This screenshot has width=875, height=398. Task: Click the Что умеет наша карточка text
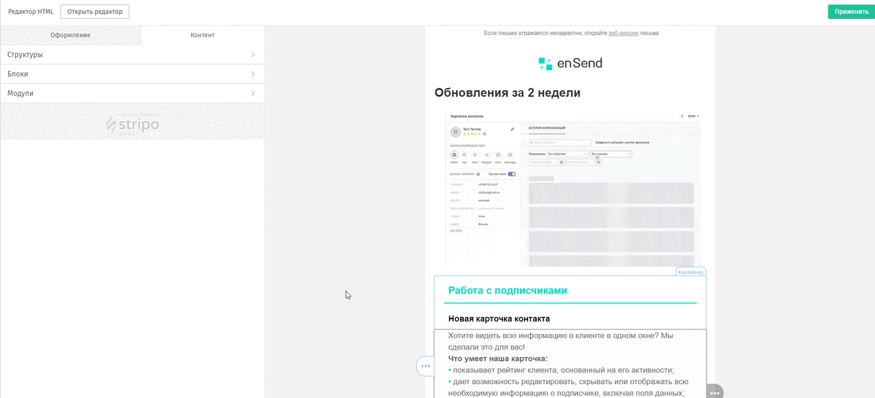(x=498, y=358)
